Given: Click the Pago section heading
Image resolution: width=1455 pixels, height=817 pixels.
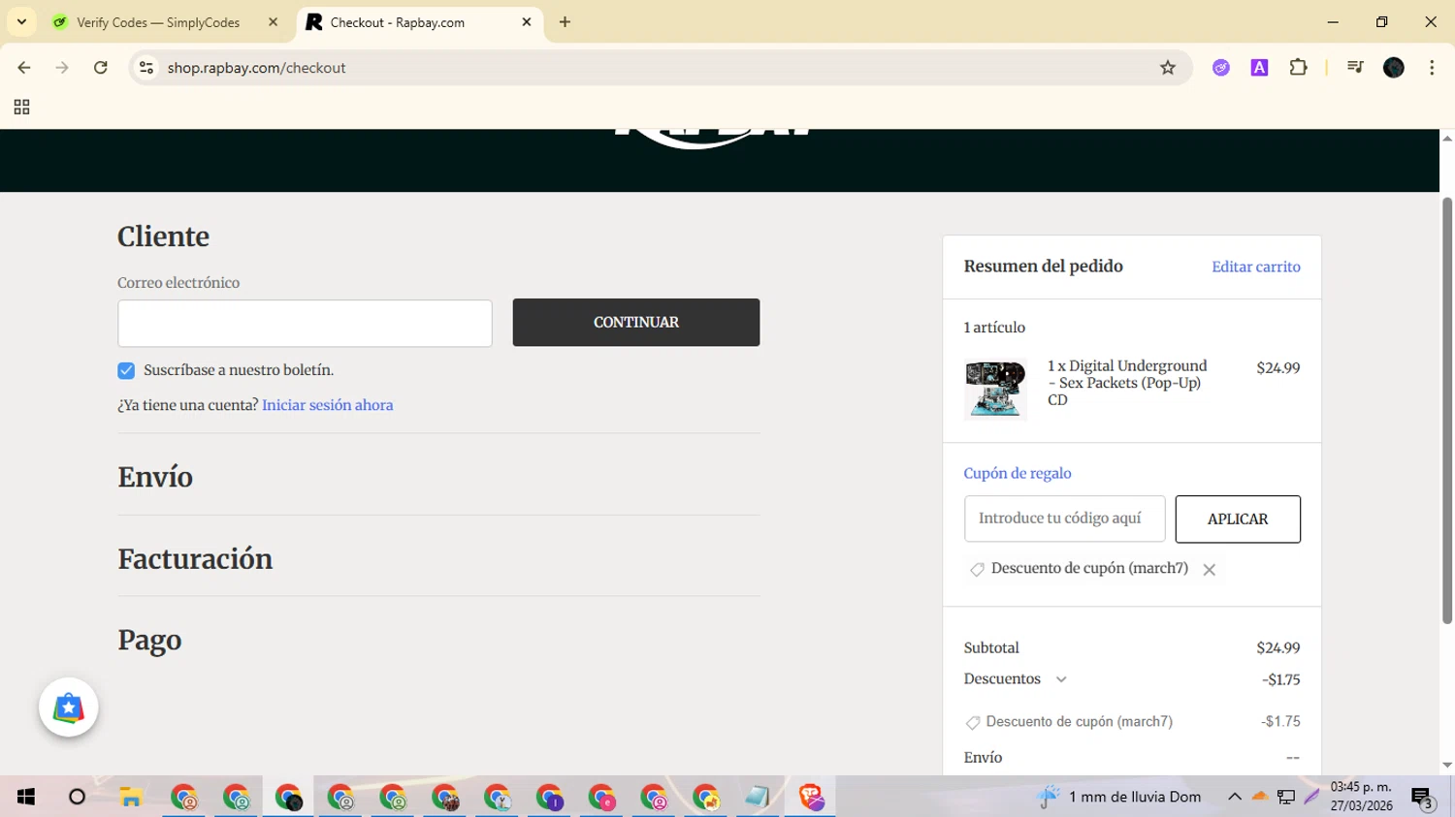Looking at the screenshot, I should coord(149,640).
